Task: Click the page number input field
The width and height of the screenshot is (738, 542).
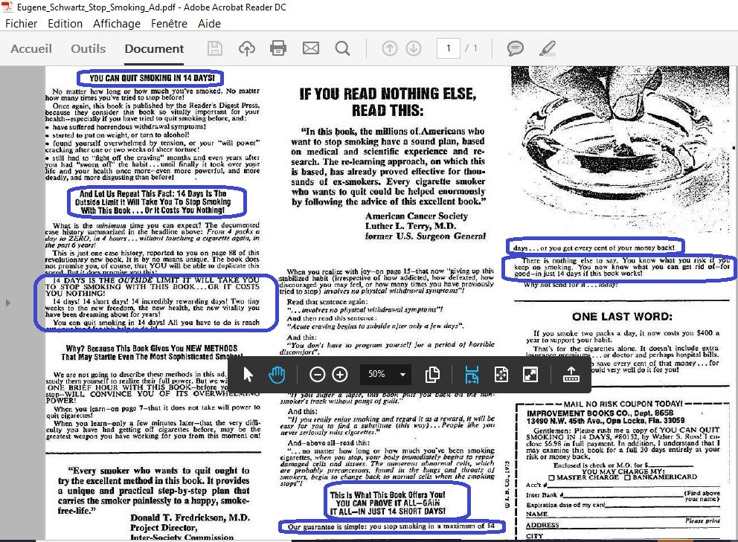Action: pyautogui.click(x=448, y=49)
